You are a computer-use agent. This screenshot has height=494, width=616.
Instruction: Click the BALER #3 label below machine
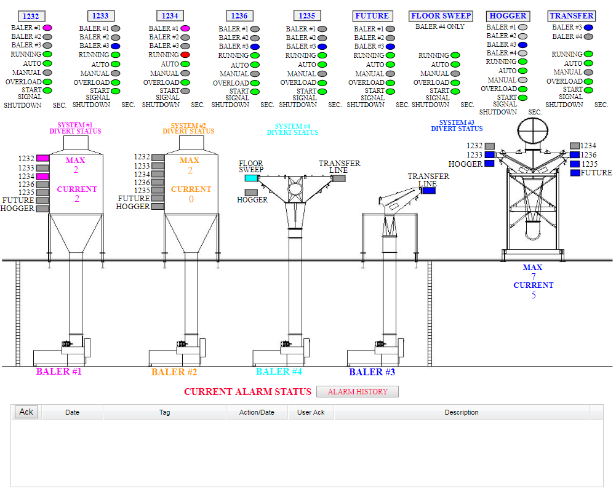372,372
